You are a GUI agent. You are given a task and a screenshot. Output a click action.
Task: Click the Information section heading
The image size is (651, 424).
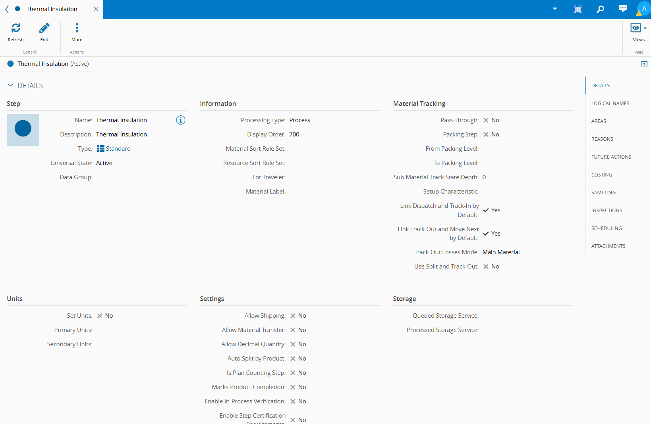(218, 104)
